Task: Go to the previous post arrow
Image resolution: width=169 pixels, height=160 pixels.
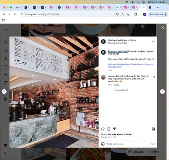Action: point(4,92)
